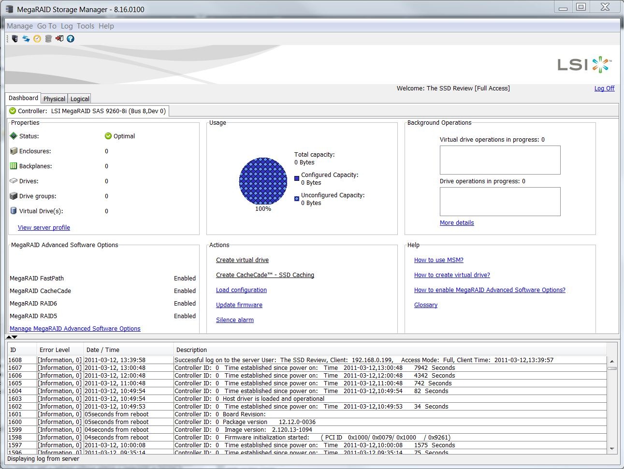624x469 pixels.
Task: Switch to the Physical tab
Action: (54, 99)
